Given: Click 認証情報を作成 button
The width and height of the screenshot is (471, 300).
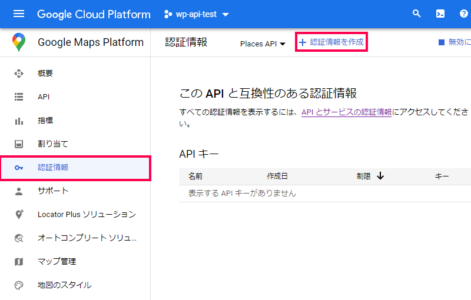Looking at the screenshot, I should pyautogui.click(x=331, y=42).
